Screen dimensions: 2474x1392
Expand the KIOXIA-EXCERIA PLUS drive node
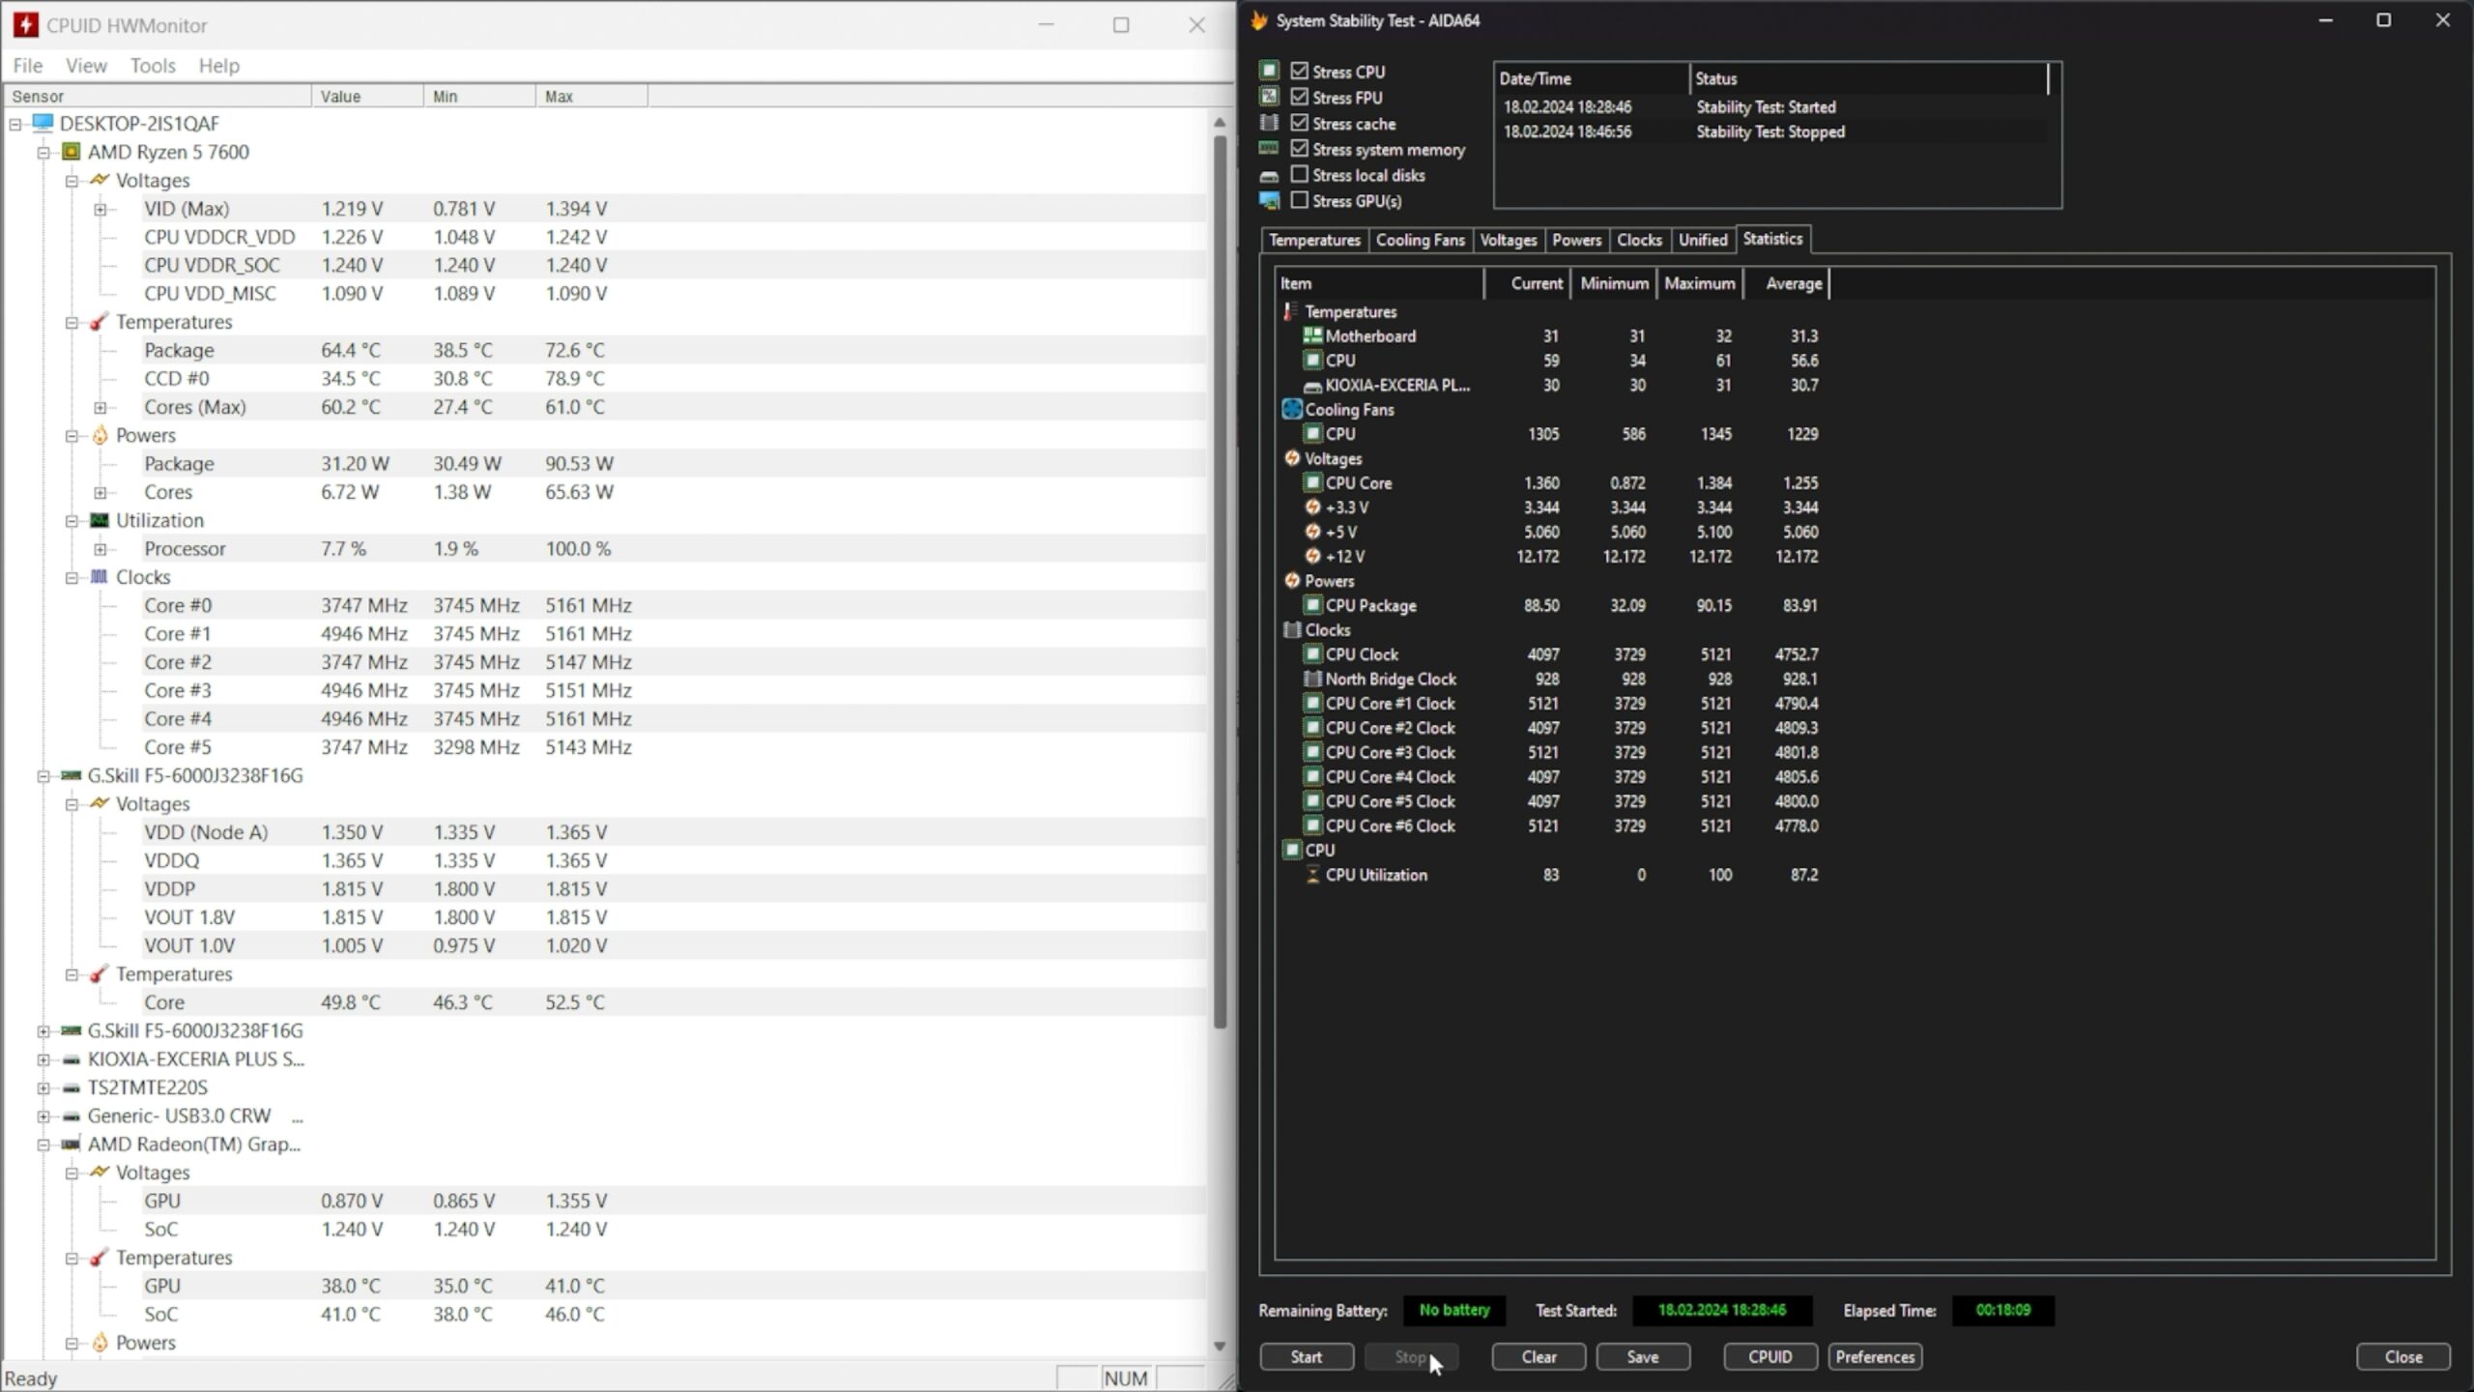pos(43,1059)
